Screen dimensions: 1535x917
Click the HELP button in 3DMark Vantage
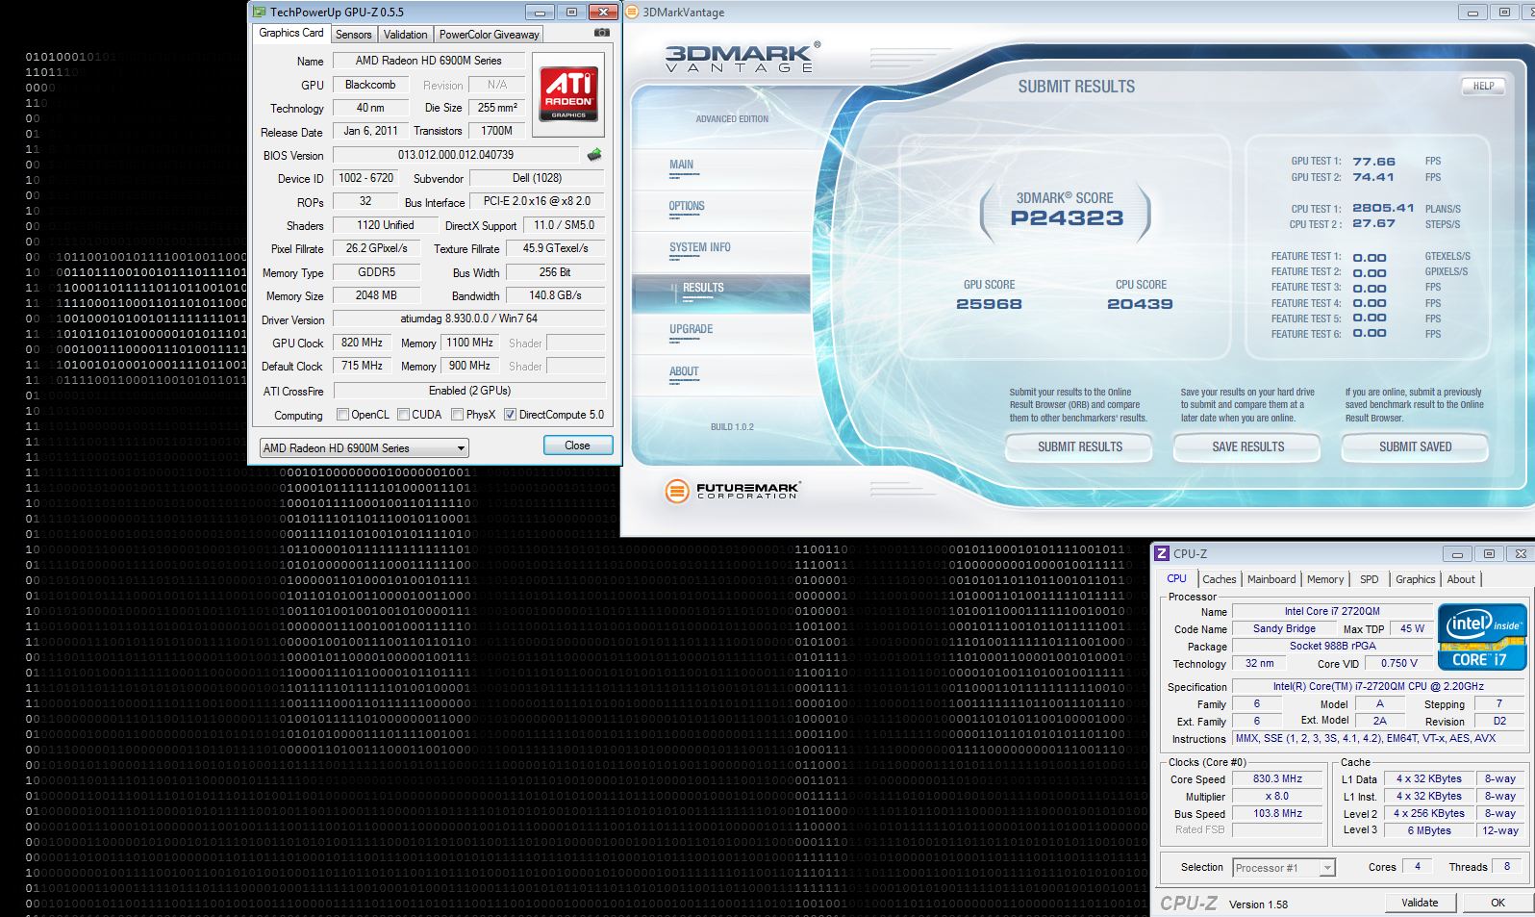1483,86
